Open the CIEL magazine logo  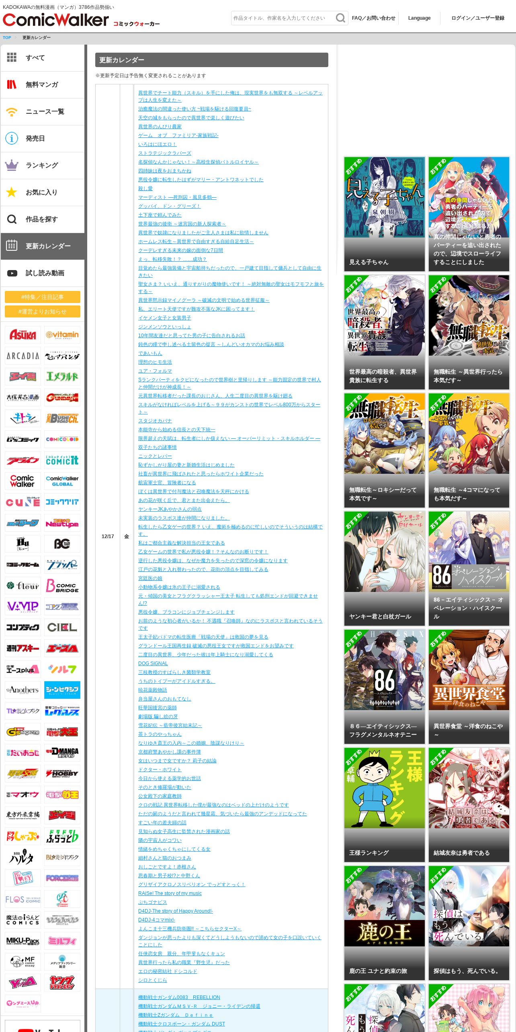(x=62, y=627)
